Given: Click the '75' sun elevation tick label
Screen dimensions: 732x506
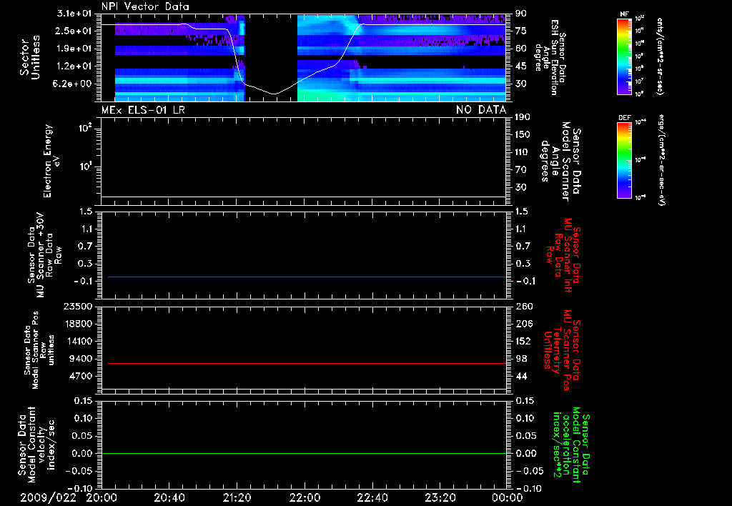Looking at the screenshot, I should 521,31.
